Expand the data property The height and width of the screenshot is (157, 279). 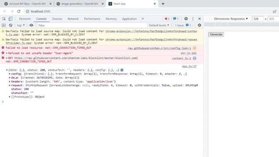click(x=10, y=78)
